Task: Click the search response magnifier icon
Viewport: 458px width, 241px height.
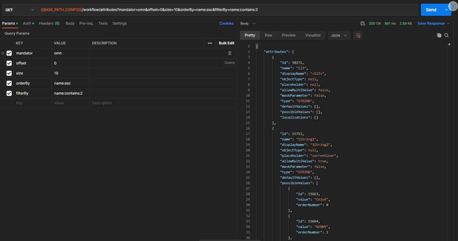Action: point(447,35)
